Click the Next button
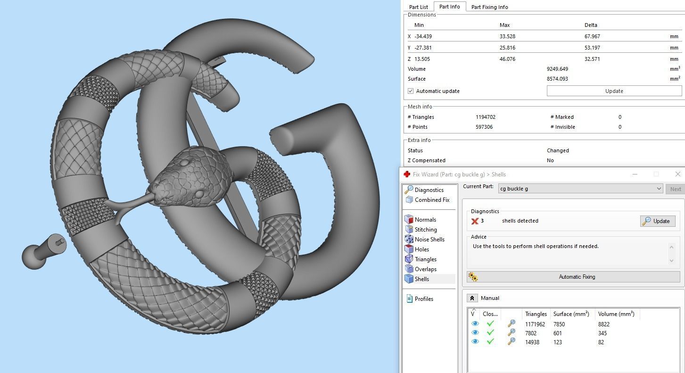The width and height of the screenshot is (685, 373). (675, 189)
